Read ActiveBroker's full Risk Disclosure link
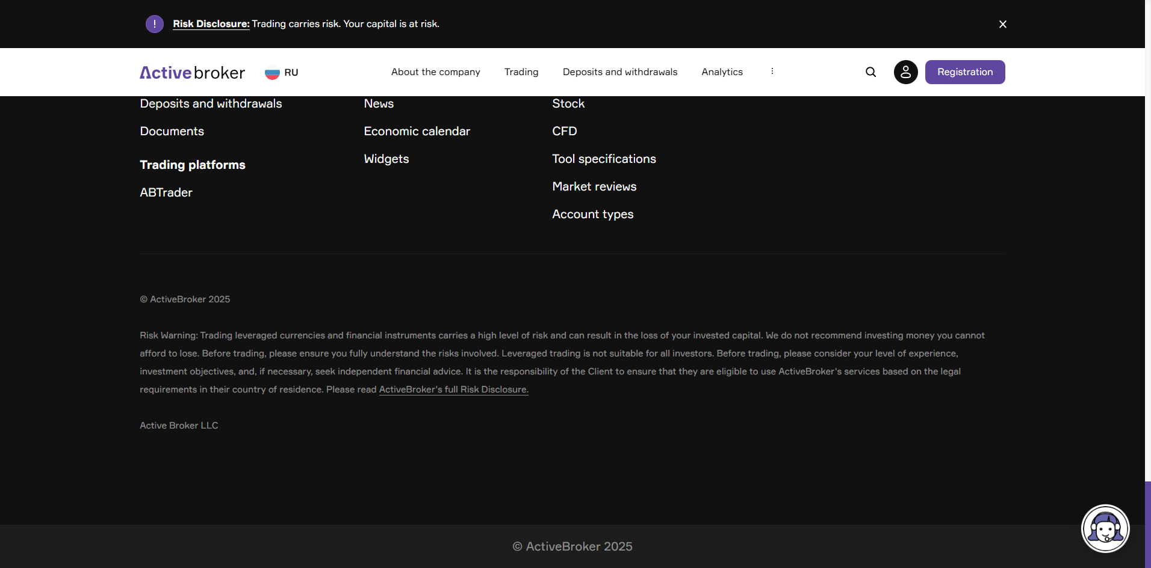 453,389
